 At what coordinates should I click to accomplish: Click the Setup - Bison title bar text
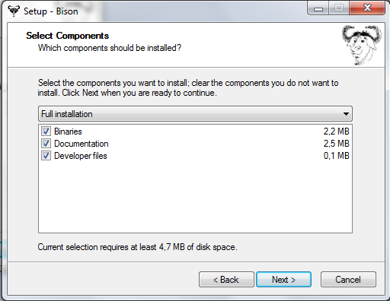(x=51, y=11)
